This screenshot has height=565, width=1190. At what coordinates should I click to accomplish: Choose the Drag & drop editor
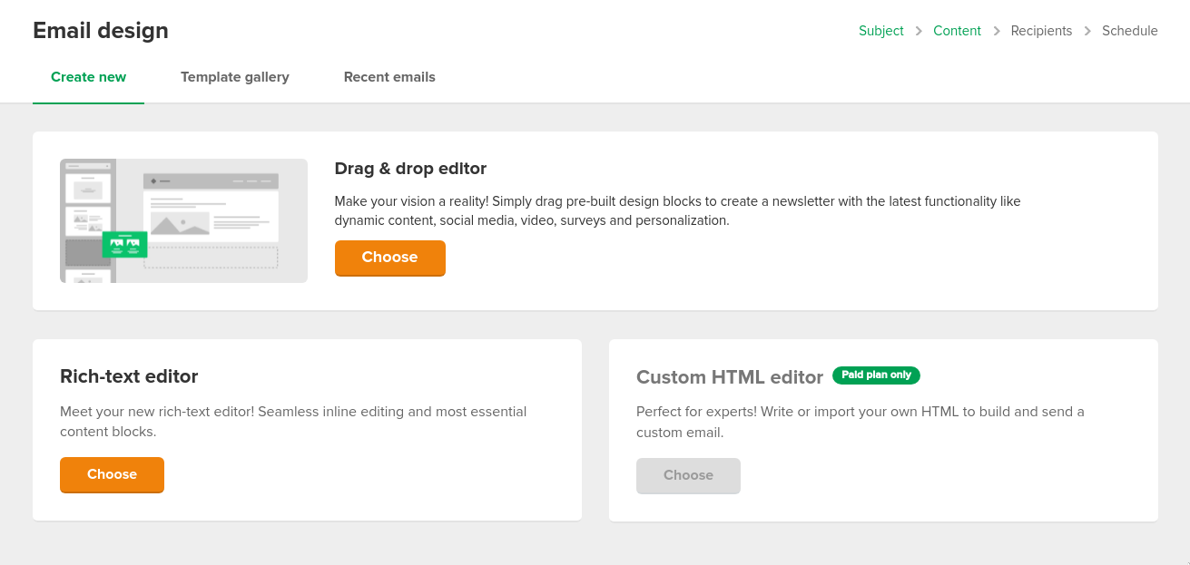click(x=389, y=258)
